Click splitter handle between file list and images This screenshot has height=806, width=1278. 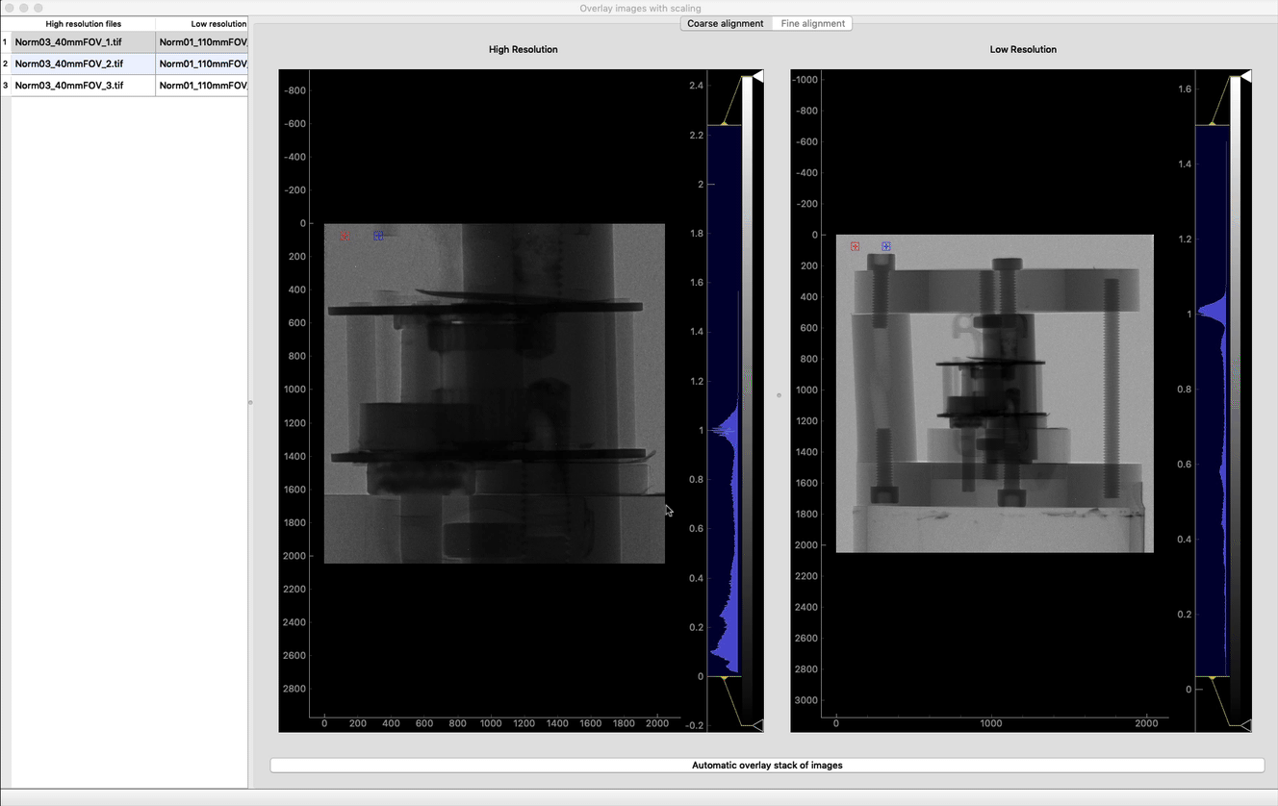[250, 402]
